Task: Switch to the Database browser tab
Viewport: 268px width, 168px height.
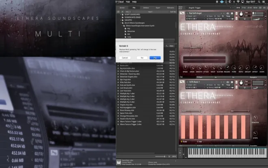Action: [146, 8]
